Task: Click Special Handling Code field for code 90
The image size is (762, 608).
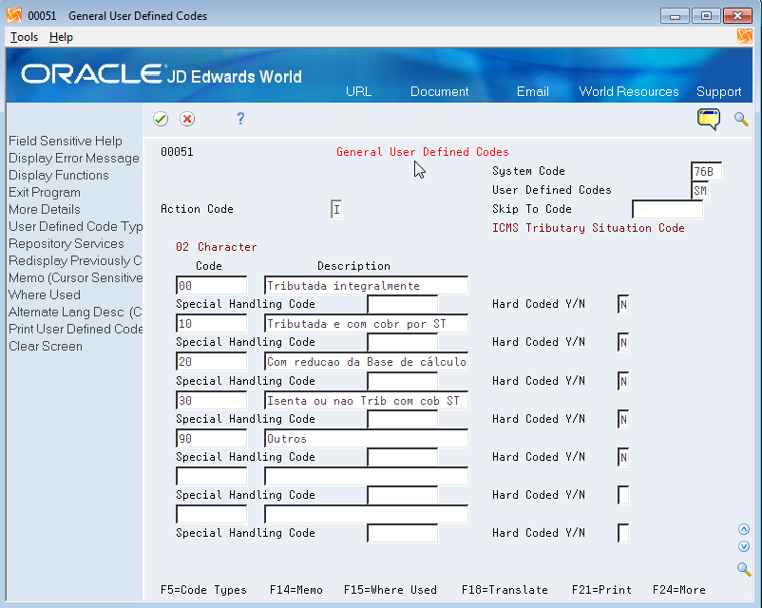Action: tap(403, 457)
